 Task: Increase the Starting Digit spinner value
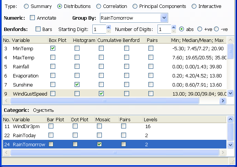[109, 27]
